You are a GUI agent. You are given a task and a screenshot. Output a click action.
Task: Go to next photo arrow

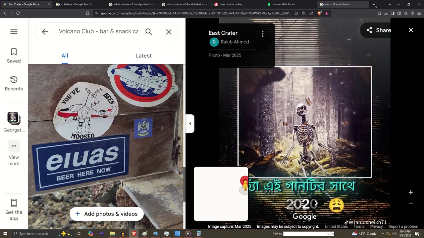(316, 204)
